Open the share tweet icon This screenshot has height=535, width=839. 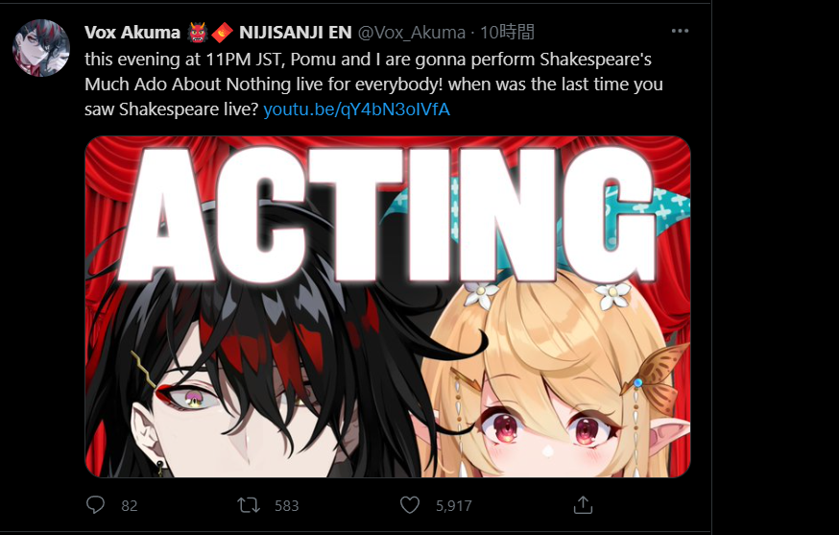pos(583,504)
